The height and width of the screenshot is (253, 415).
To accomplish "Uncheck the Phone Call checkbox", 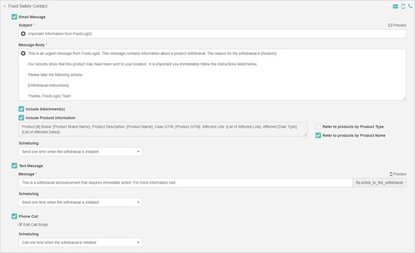I will pyautogui.click(x=15, y=217).
